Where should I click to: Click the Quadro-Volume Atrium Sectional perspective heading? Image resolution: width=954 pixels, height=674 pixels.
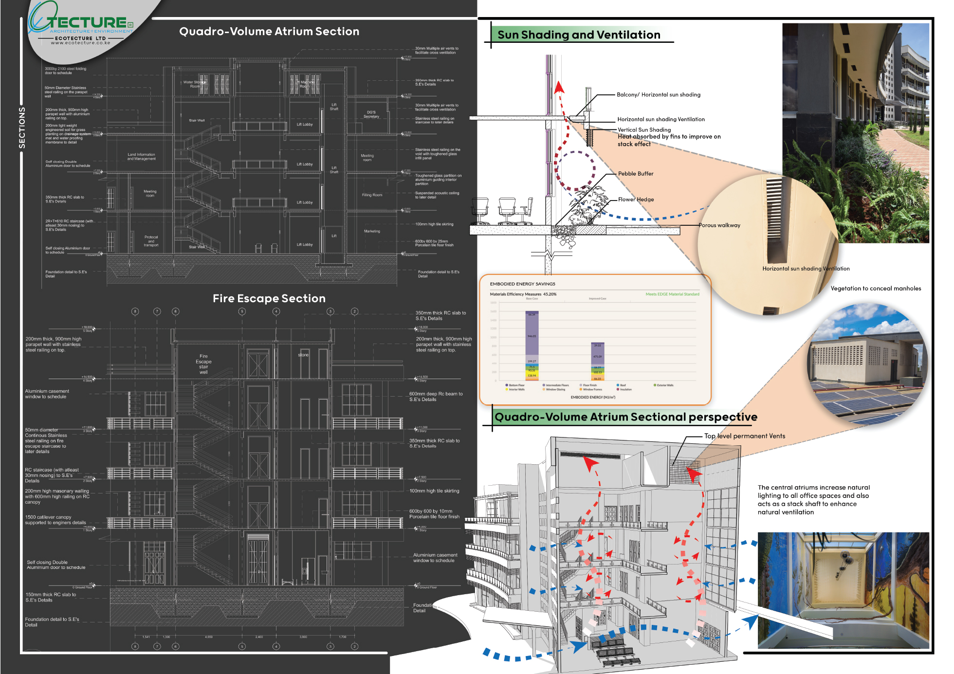[x=626, y=417]
